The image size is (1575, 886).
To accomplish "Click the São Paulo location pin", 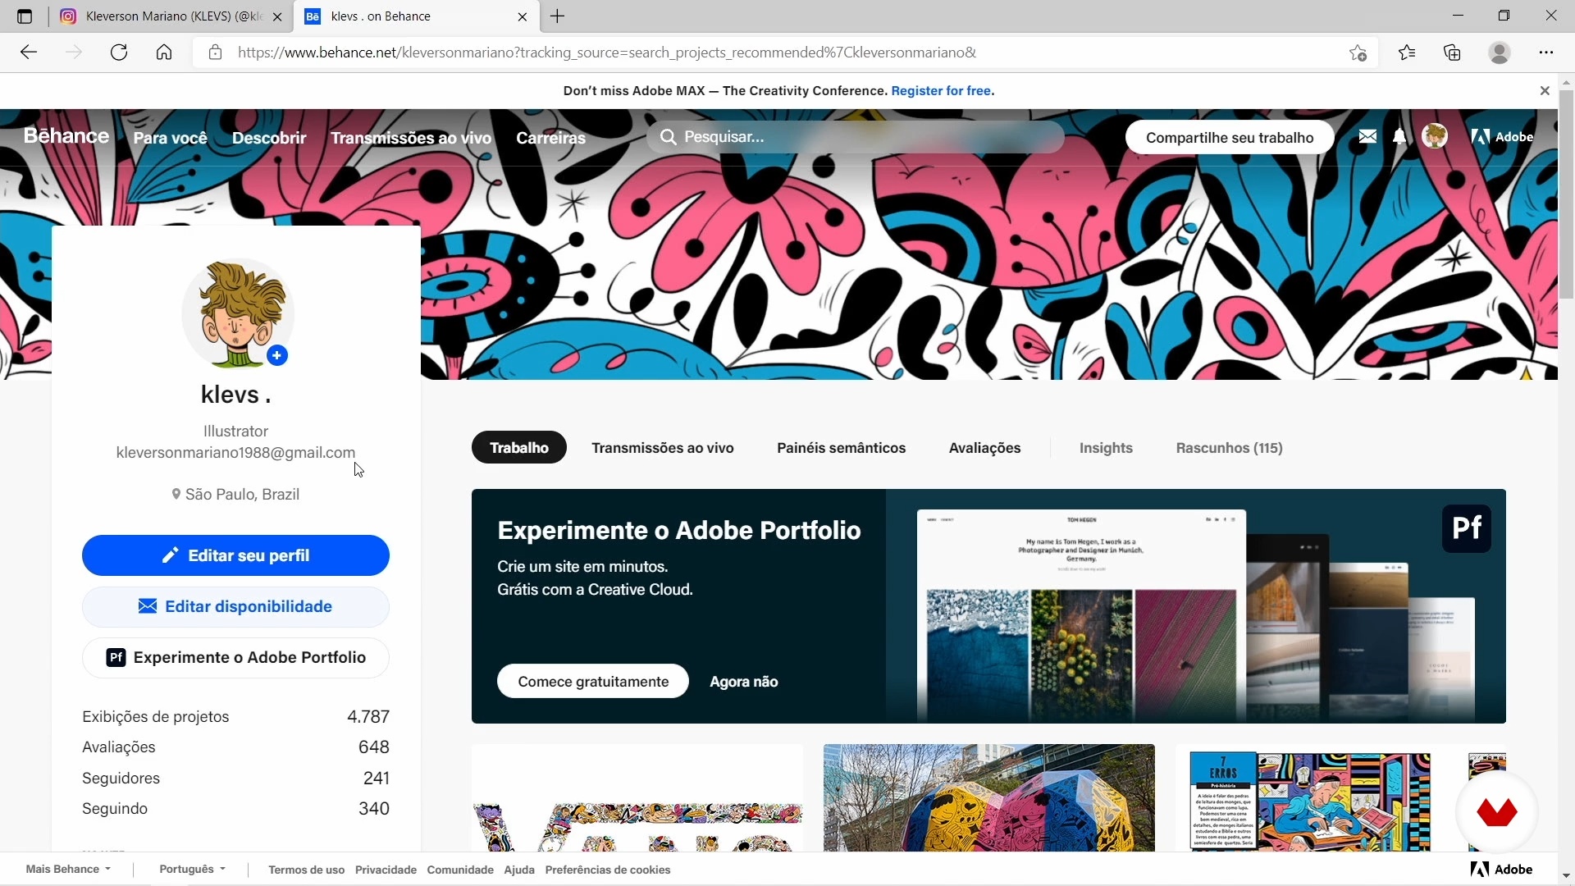I will [176, 495].
